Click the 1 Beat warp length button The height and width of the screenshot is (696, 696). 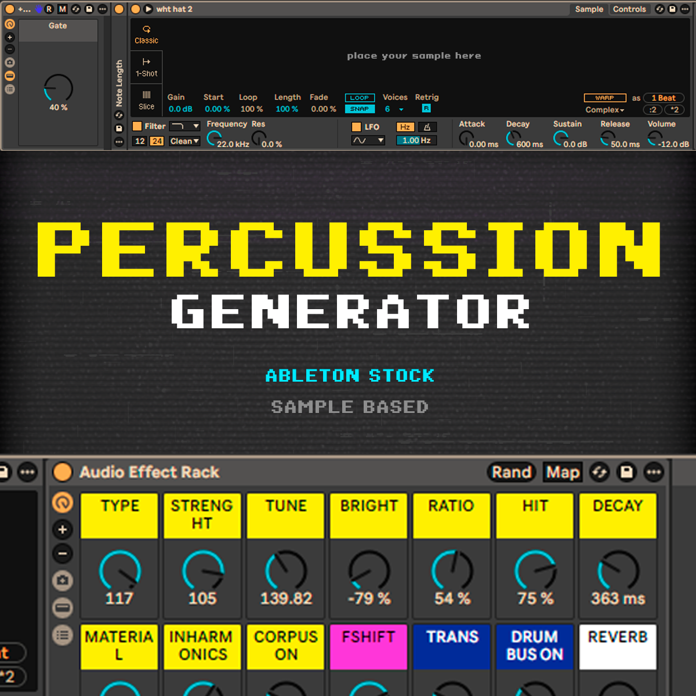(x=664, y=98)
